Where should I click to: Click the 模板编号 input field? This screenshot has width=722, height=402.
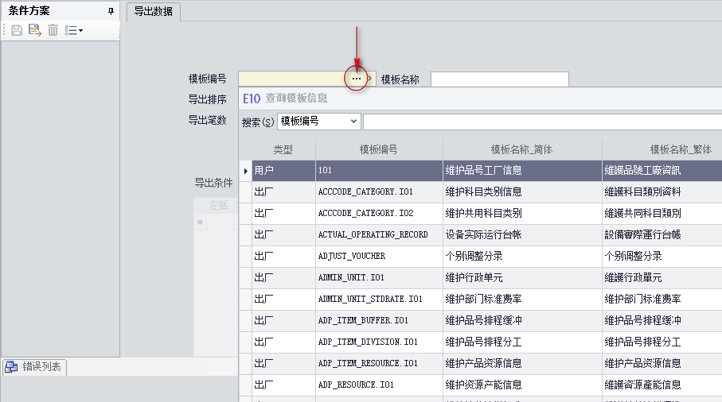294,79
